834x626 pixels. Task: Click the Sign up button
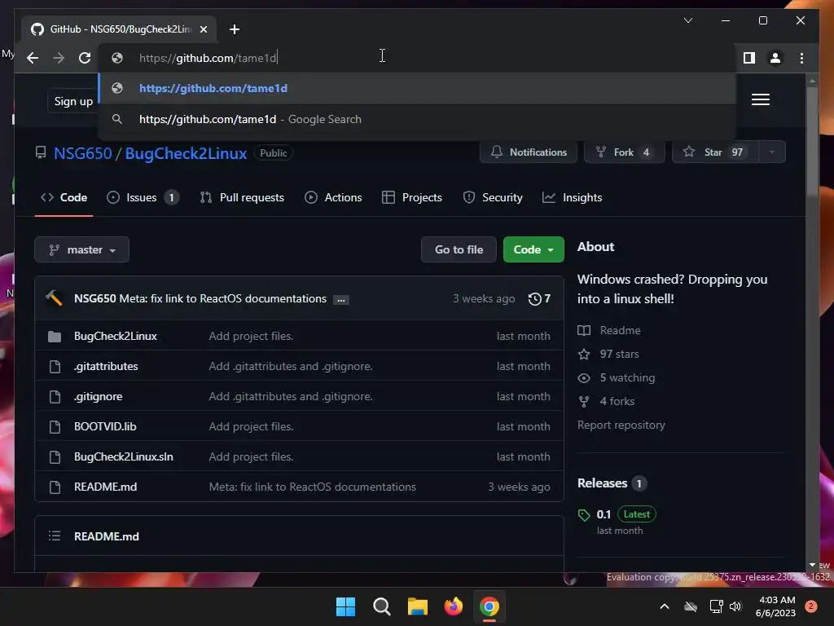click(73, 101)
